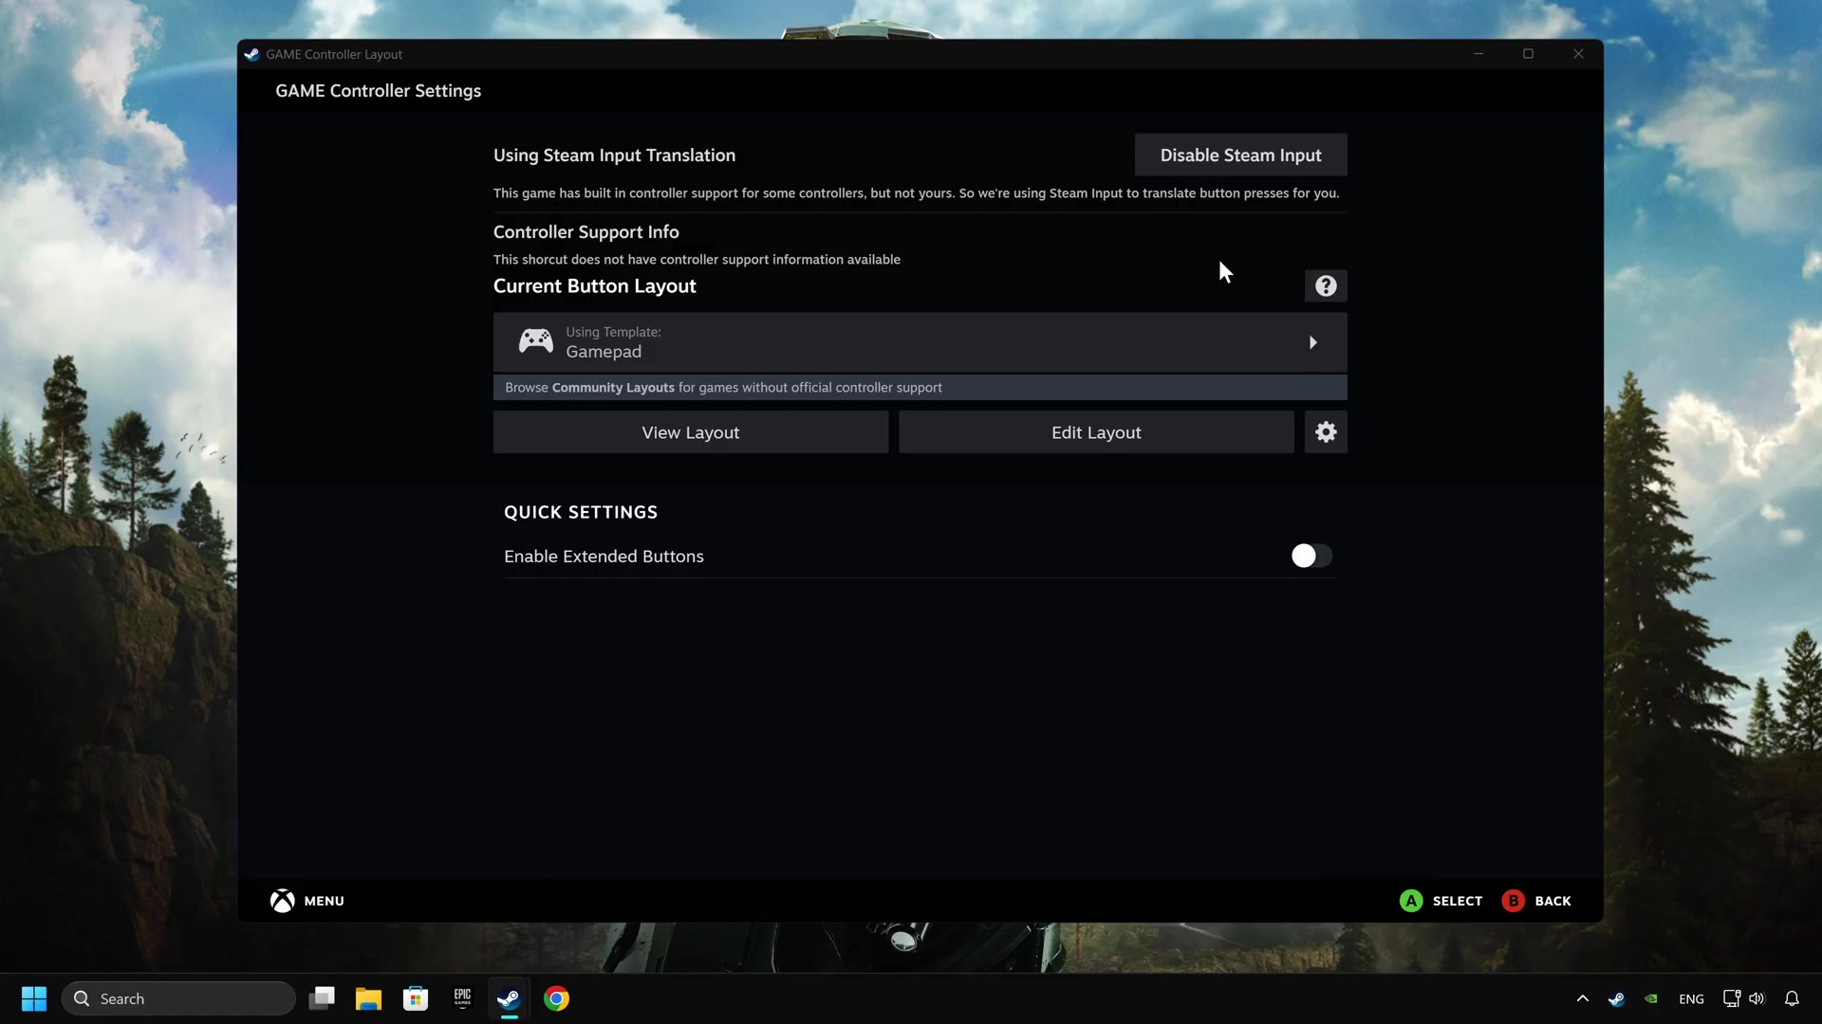
Task: Open volume speaker tray icon
Action: pos(1757,998)
